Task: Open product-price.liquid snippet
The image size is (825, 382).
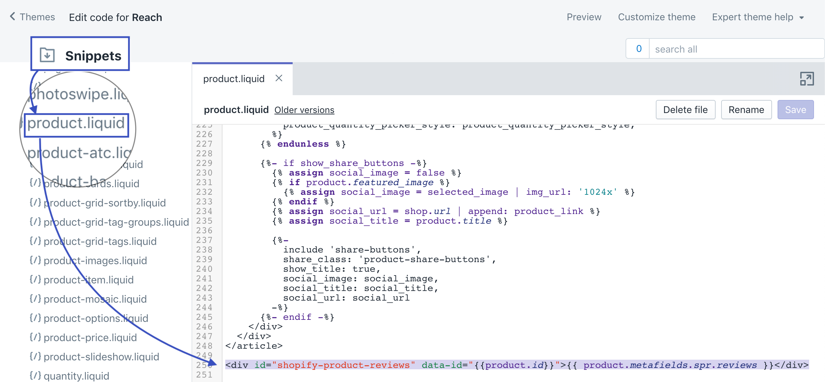Action: click(90, 337)
